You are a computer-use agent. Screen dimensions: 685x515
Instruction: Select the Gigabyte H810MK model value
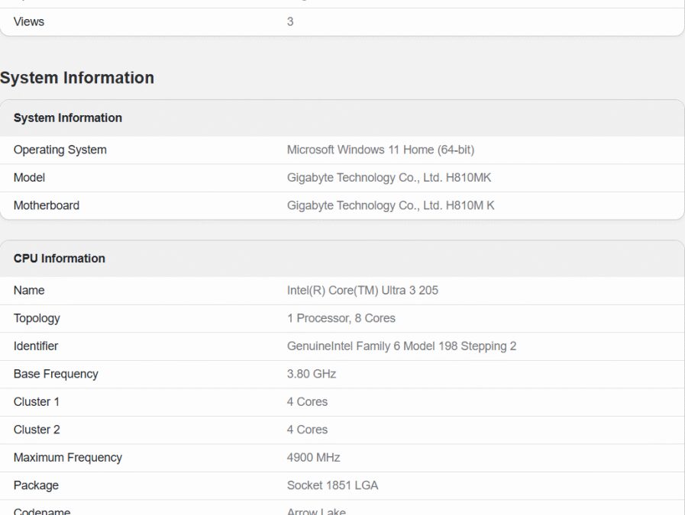click(x=389, y=178)
